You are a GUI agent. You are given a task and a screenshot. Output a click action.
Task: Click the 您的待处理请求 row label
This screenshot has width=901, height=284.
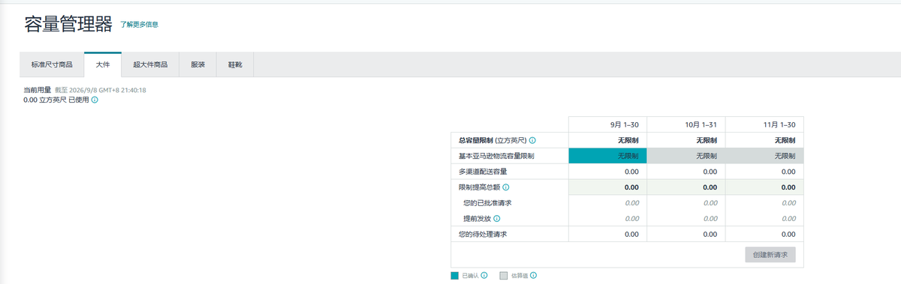click(483, 235)
